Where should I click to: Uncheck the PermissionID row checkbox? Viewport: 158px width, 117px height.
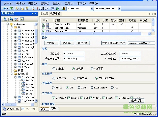[x=43, y=24]
